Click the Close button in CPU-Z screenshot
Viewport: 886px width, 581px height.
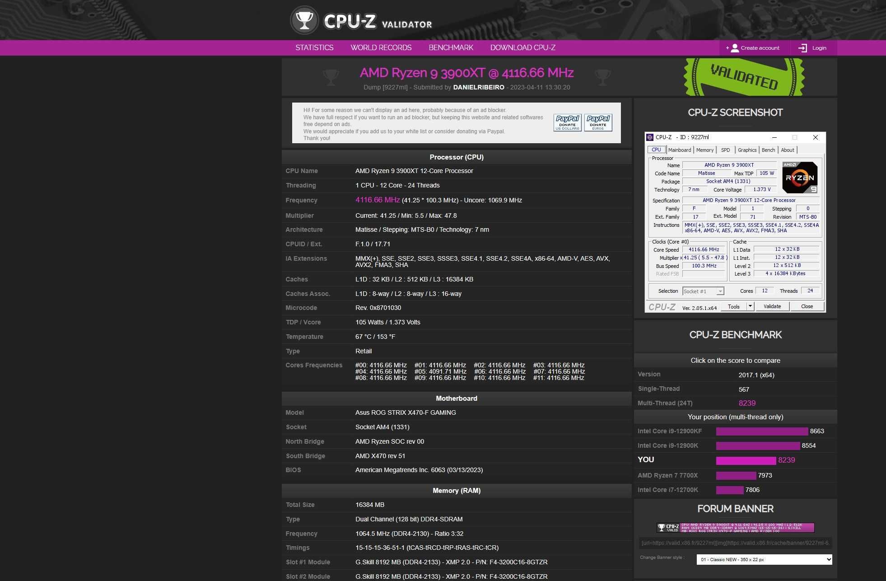tap(807, 306)
